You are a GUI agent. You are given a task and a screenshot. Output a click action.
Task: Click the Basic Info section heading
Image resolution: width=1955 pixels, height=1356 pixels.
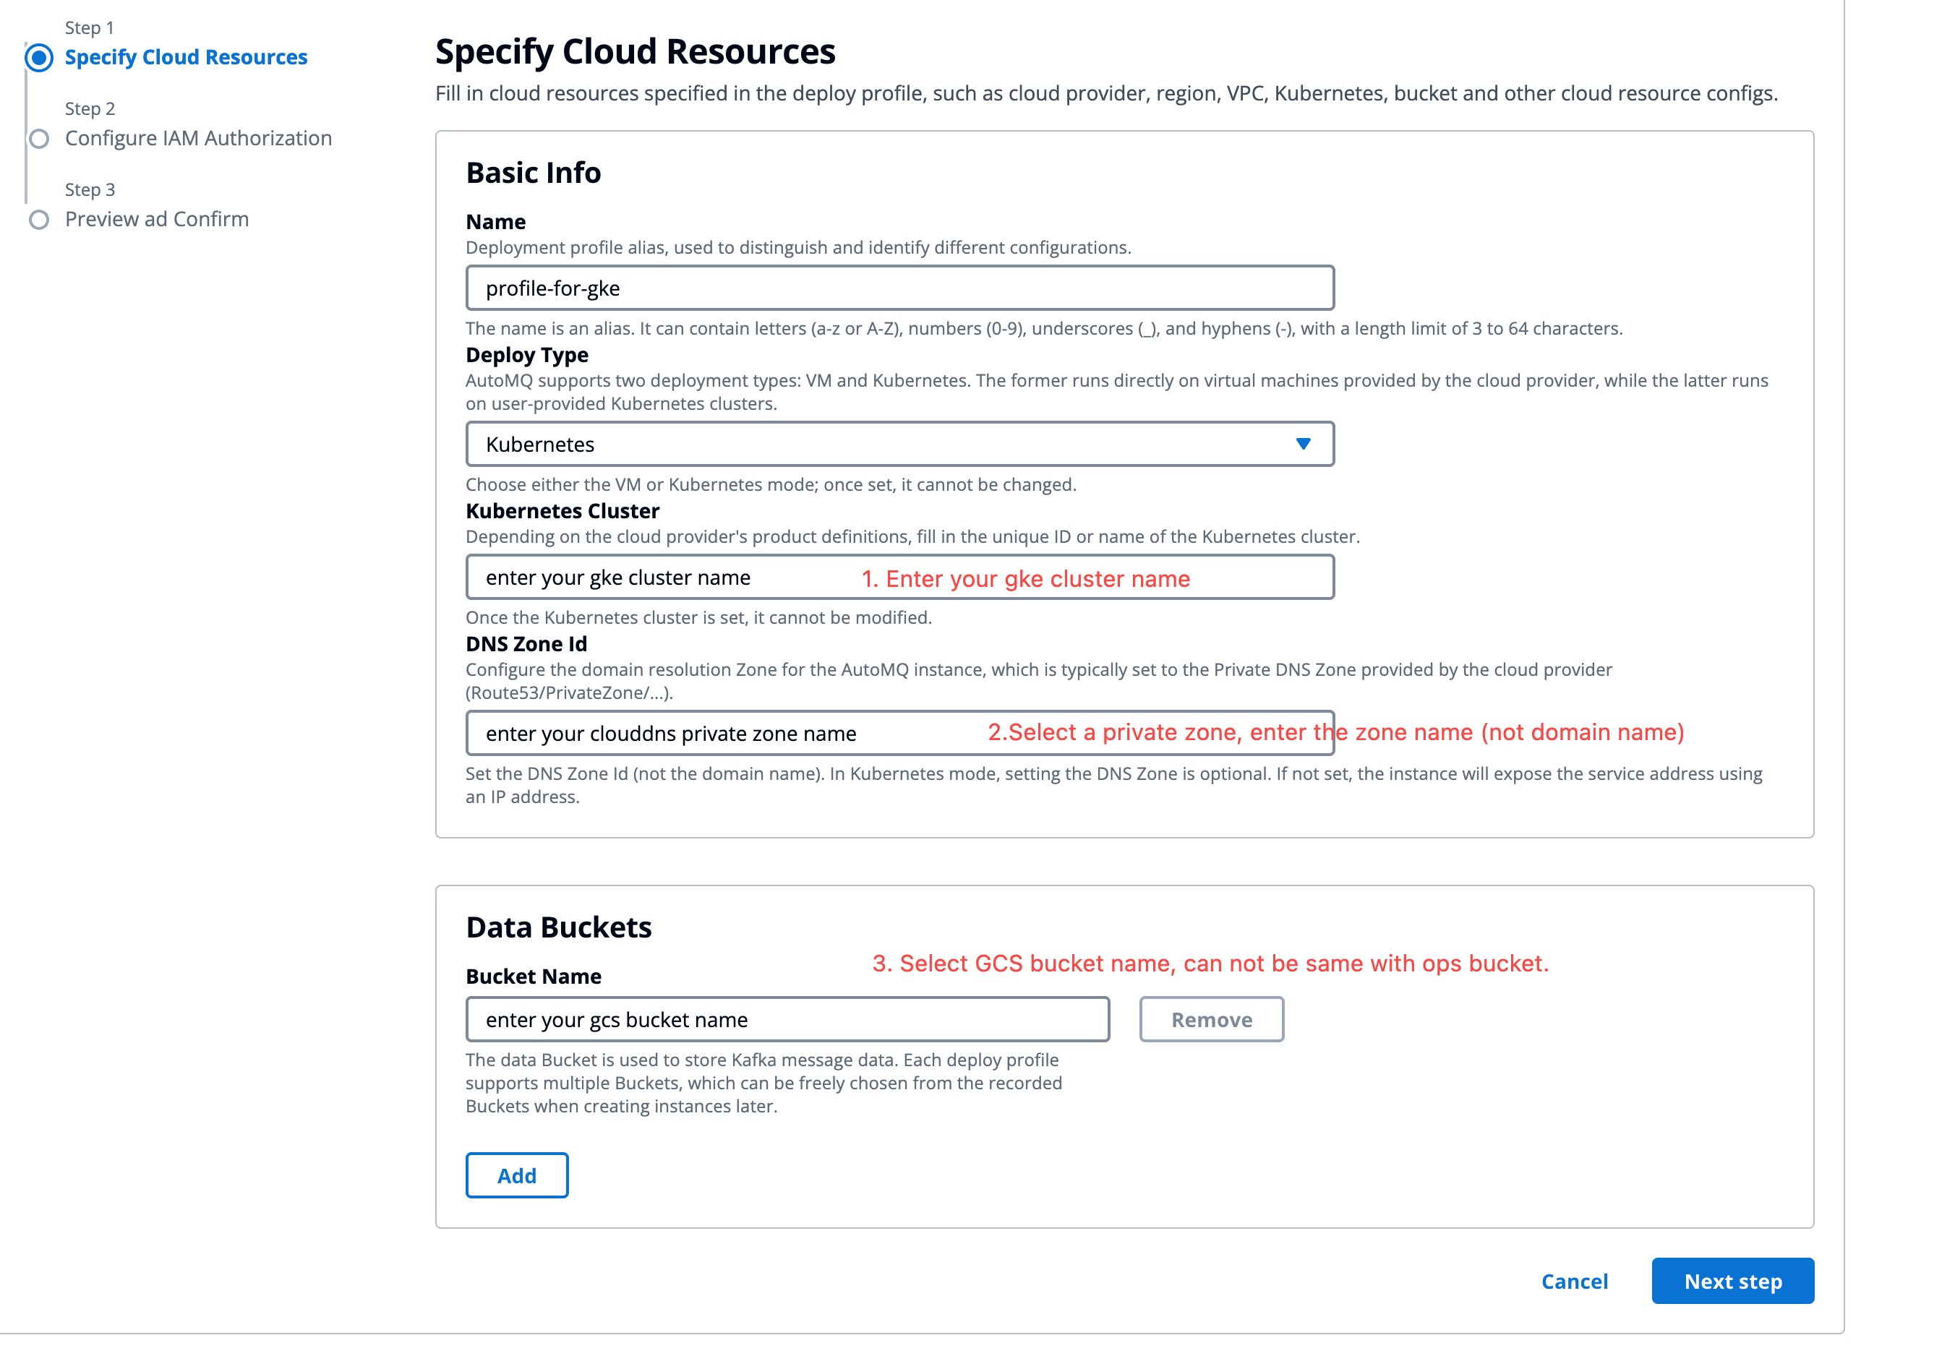[533, 173]
